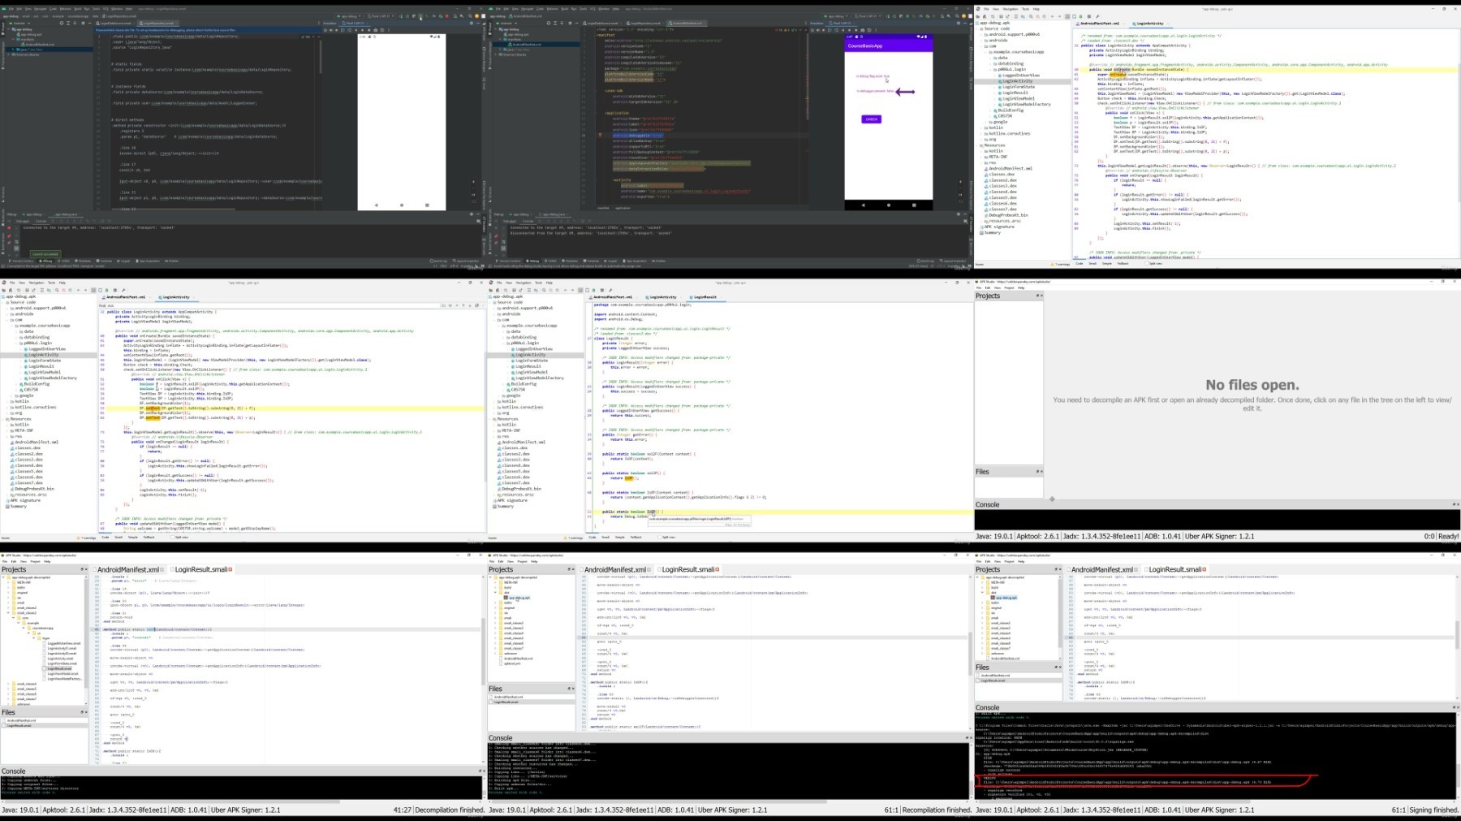The width and height of the screenshot is (1461, 821).
Task: Collapse the dist folder in 'Recompilation finished' window
Action: point(496,593)
